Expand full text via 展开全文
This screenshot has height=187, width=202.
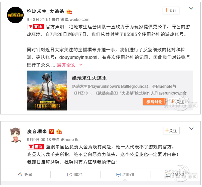(66, 65)
